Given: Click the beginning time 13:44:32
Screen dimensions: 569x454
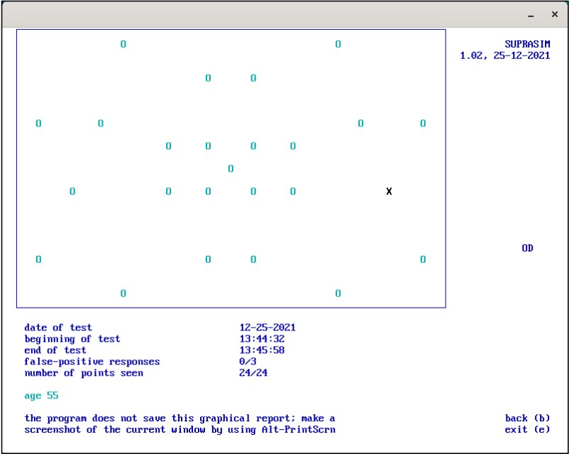Looking at the screenshot, I should (262, 339).
